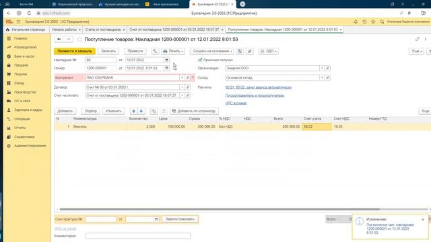The width and height of the screenshot is (431, 242).
Task: Open Грузоотправитель и грузополучатель link
Action: [255, 95]
